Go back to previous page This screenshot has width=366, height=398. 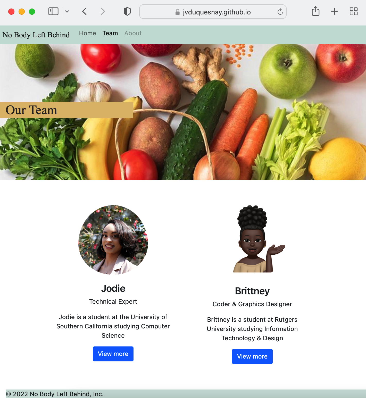click(x=85, y=12)
